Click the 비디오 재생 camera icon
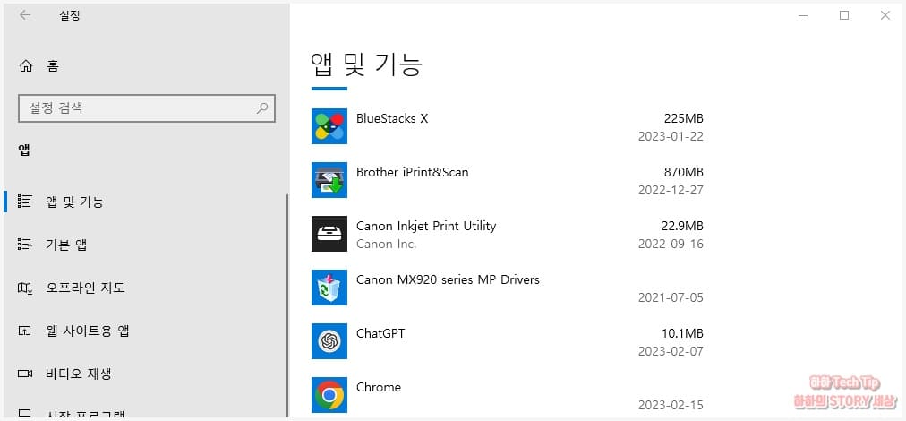 pyautogui.click(x=24, y=374)
